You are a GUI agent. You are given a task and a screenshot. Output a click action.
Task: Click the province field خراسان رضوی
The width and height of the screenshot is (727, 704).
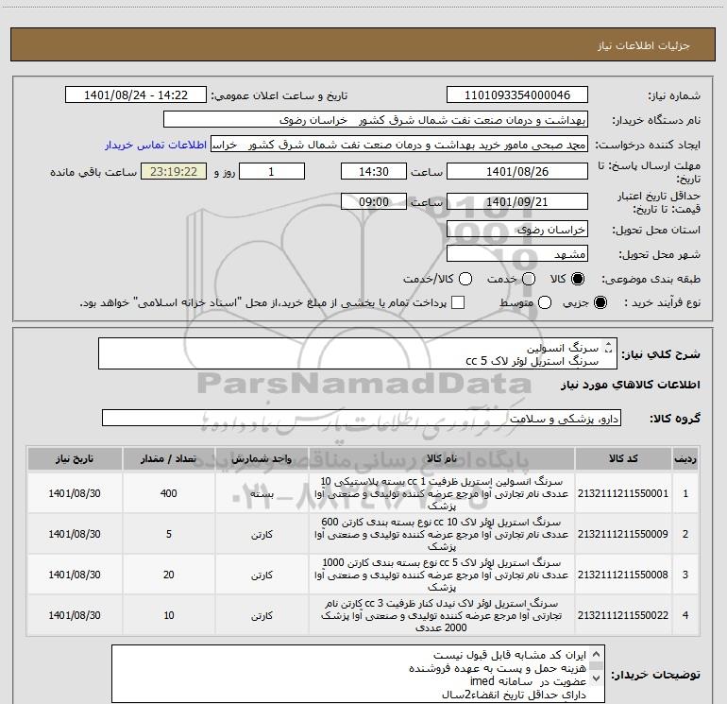(x=517, y=230)
